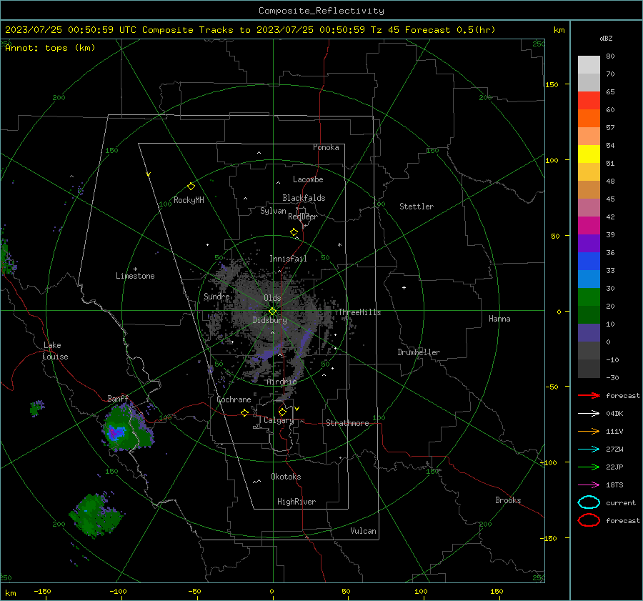
Task: Click yellow diamond marker near RockyMH
Action: point(191,187)
